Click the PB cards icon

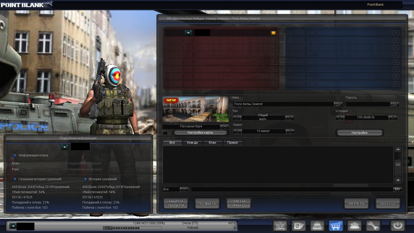[298, 226]
